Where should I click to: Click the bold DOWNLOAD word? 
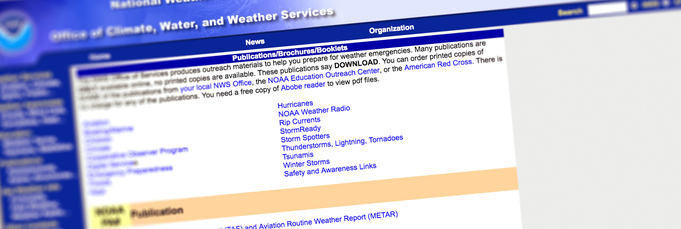[x=356, y=63]
